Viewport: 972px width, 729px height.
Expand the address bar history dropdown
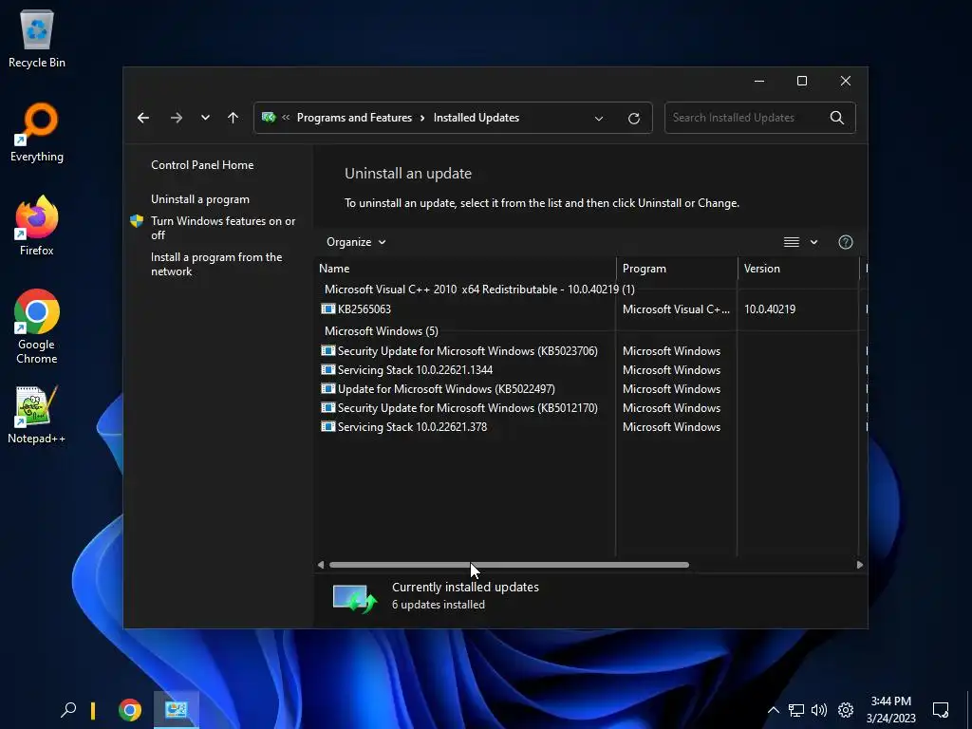(599, 119)
